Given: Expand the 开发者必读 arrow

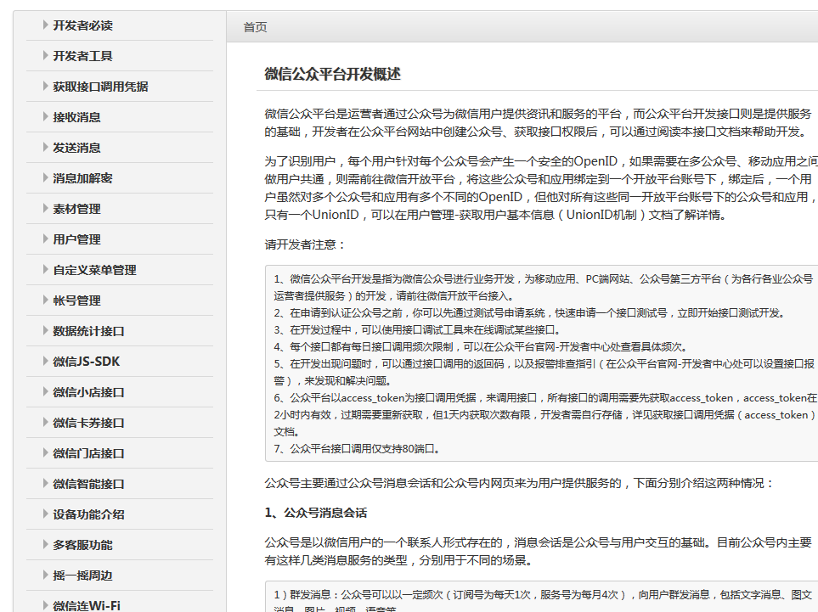Looking at the screenshot, I should pyautogui.click(x=46, y=25).
